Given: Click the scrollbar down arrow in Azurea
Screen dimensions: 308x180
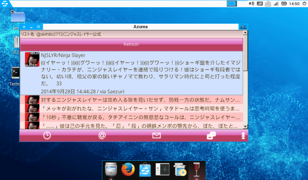Looking at the screenshot, I should pos(245,127).
